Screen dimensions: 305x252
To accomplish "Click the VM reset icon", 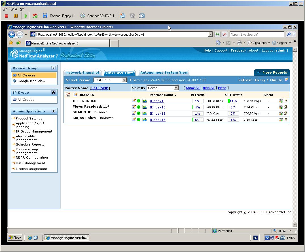I will pyautogui.click(x=35, y=16).
